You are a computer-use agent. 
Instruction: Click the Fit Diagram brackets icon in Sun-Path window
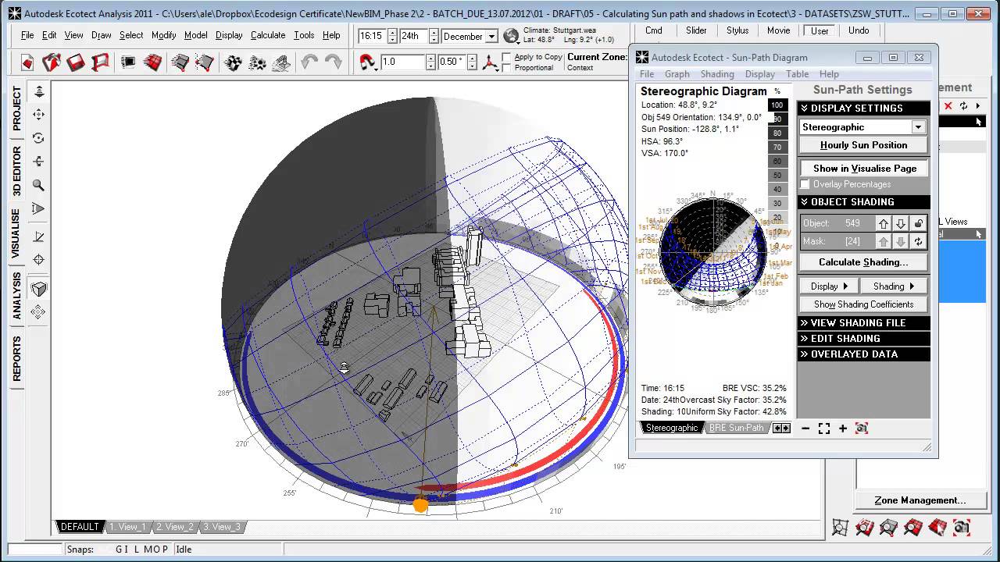coord(824,428)
